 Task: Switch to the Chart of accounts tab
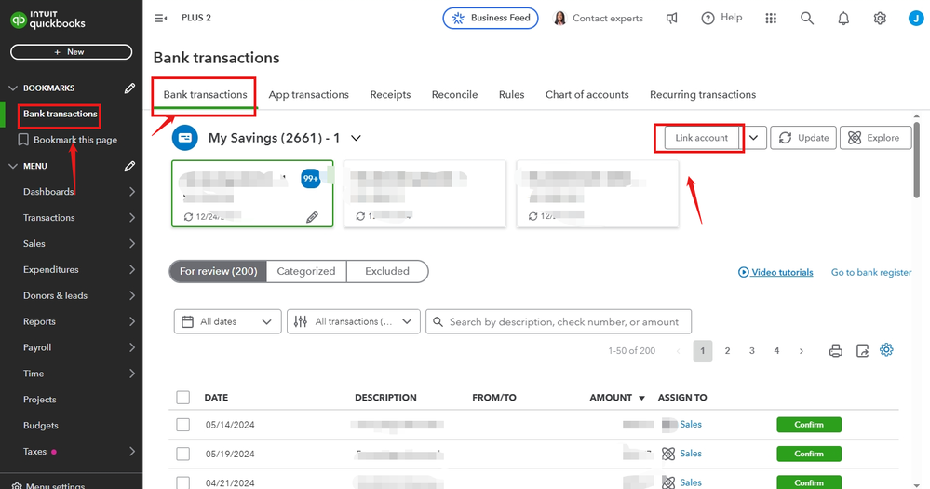click(587, 95)
